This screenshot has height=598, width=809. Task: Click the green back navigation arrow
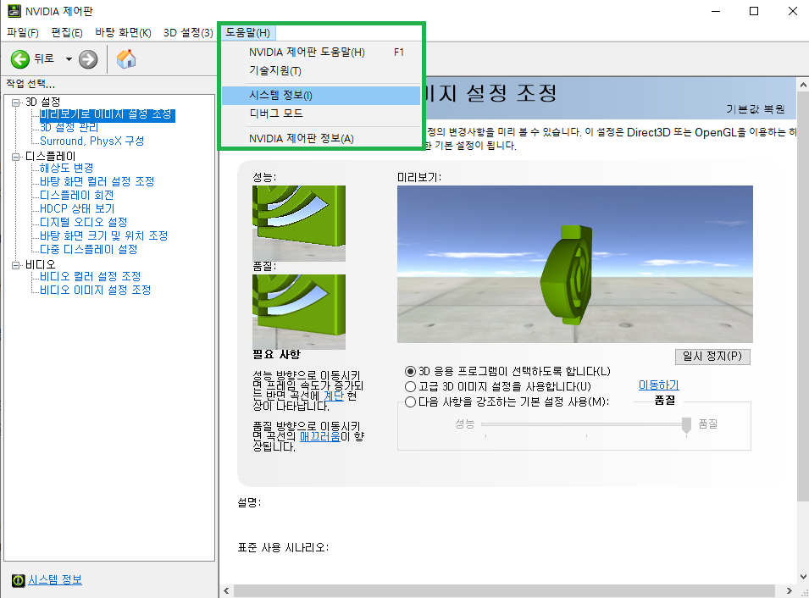click(x=19, y=59)
